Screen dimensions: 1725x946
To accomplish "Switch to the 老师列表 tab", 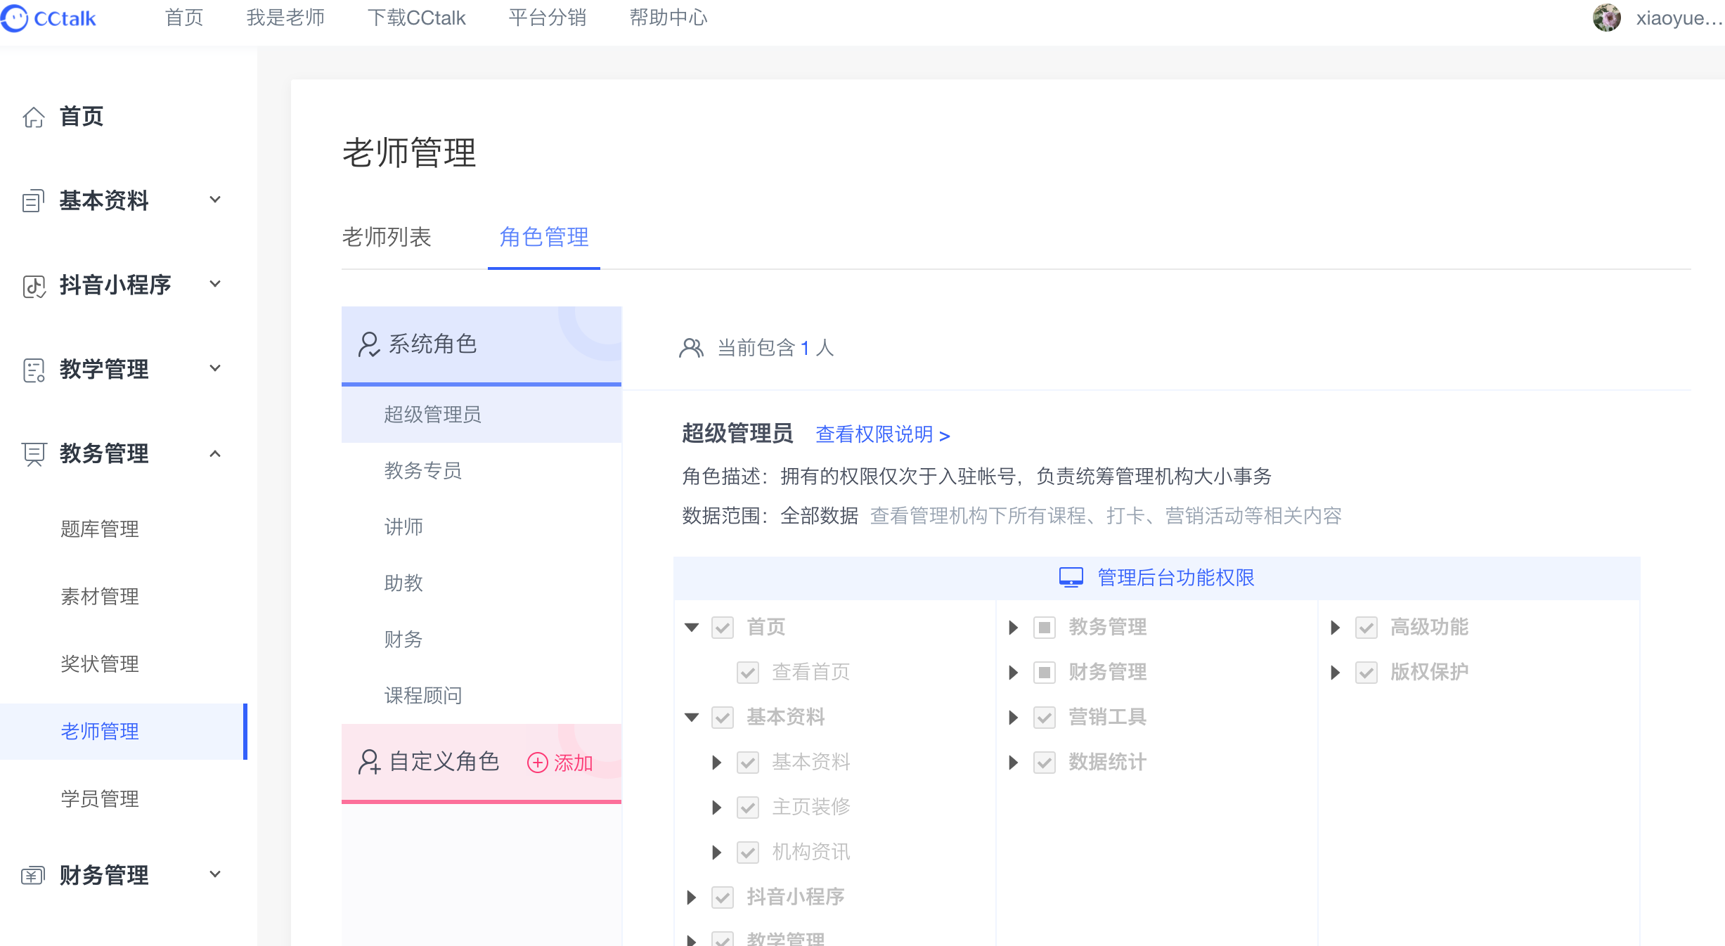I will tap(387, 238).
